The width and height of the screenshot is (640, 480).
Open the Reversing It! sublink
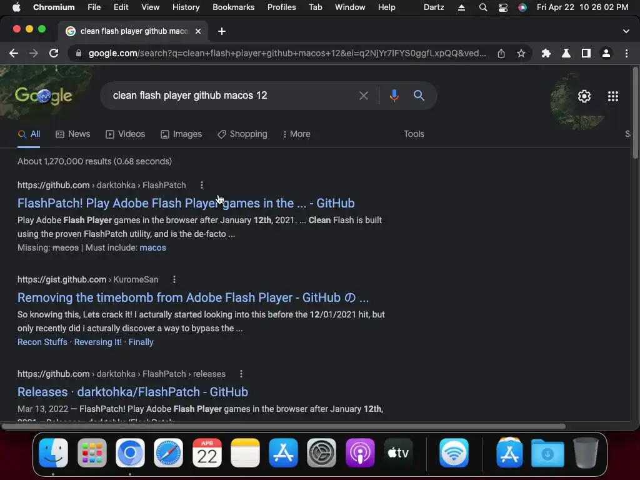(x=98, y=342)
